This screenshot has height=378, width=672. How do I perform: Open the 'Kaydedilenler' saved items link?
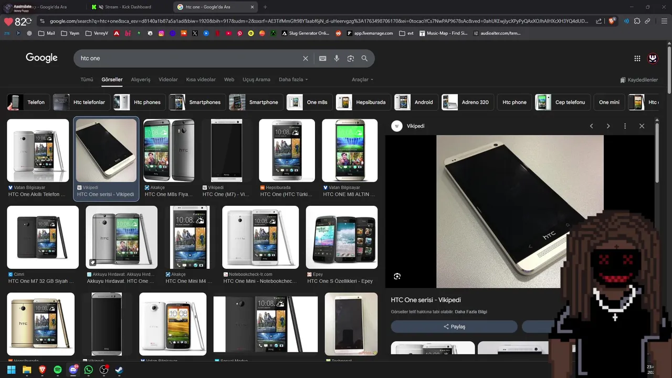click(x=639, y=80)
